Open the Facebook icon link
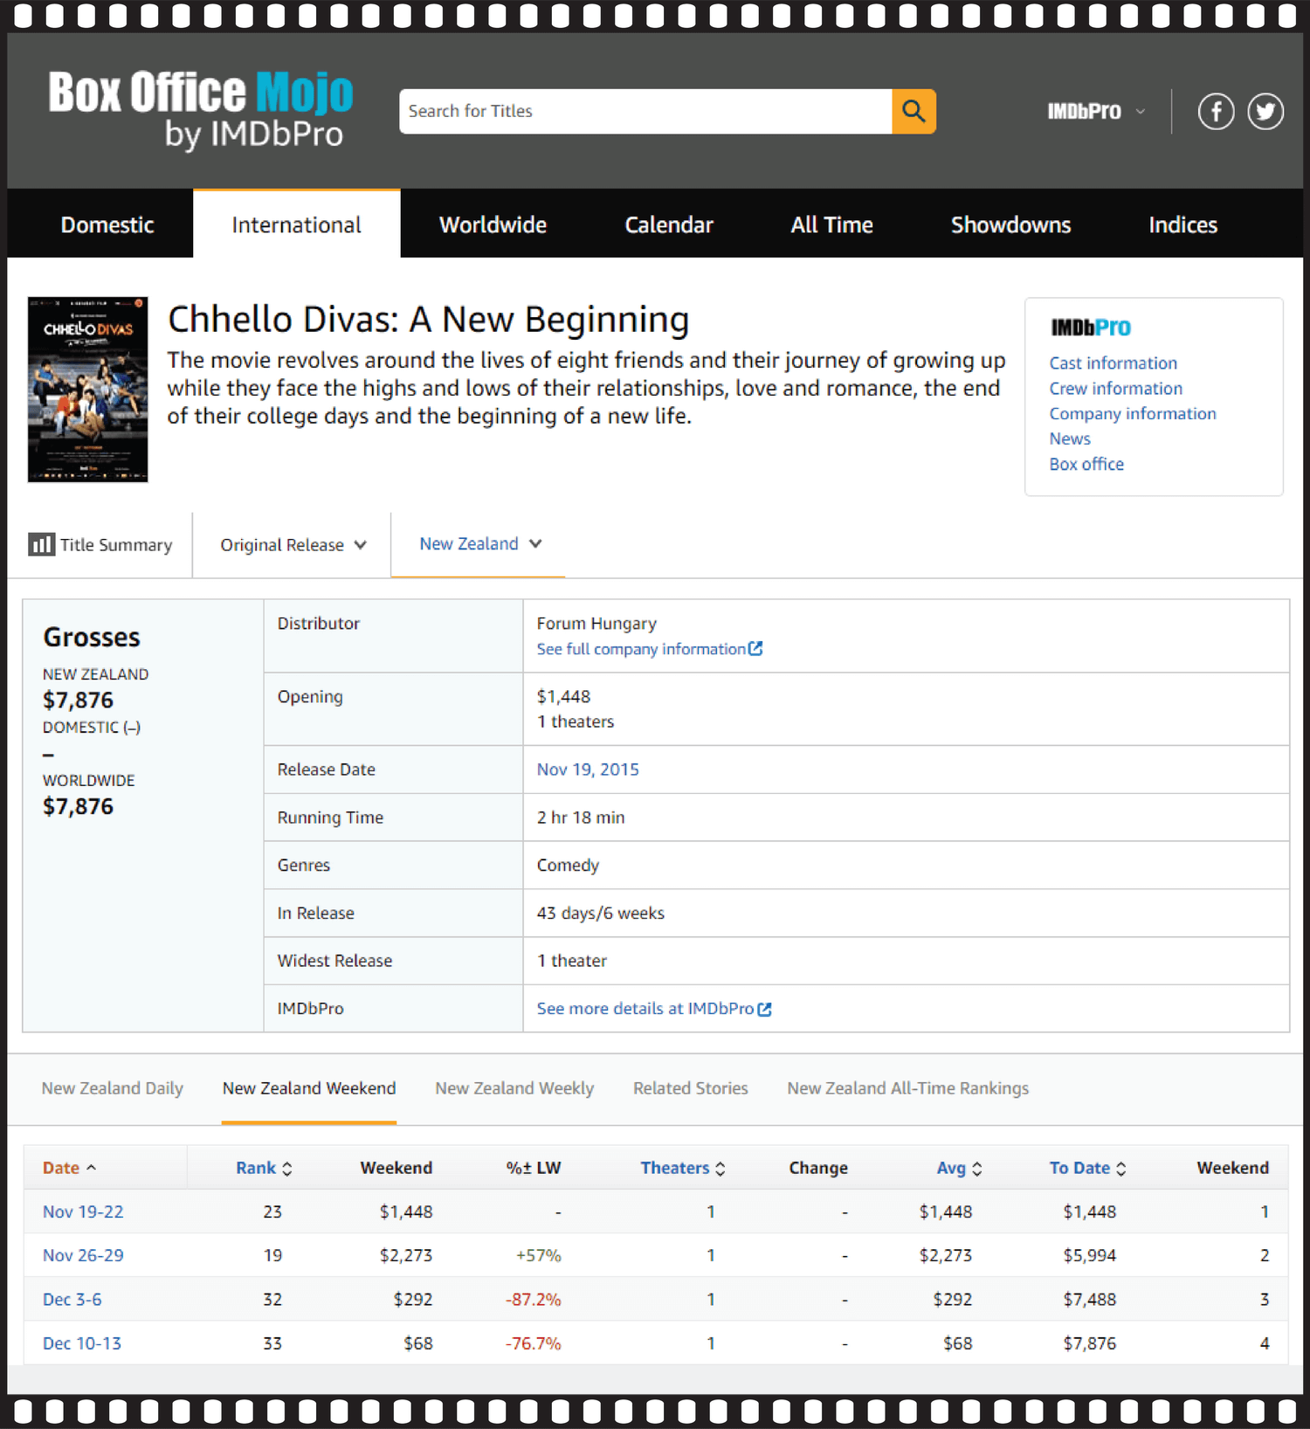Screen dimensions: 1310x1429 1216,111
